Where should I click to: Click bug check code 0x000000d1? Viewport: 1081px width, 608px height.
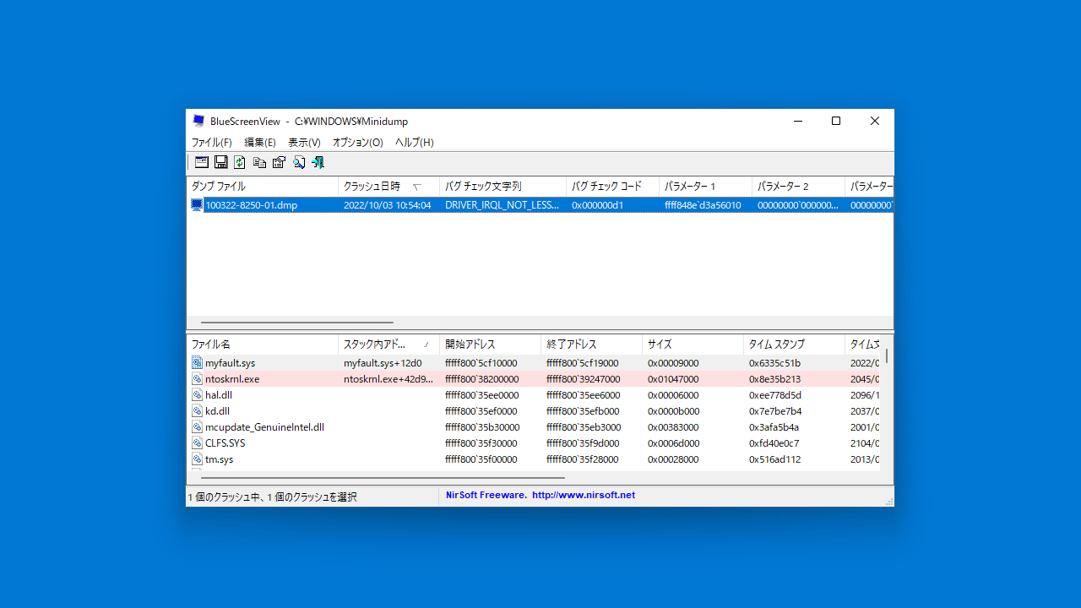point(598,205)
